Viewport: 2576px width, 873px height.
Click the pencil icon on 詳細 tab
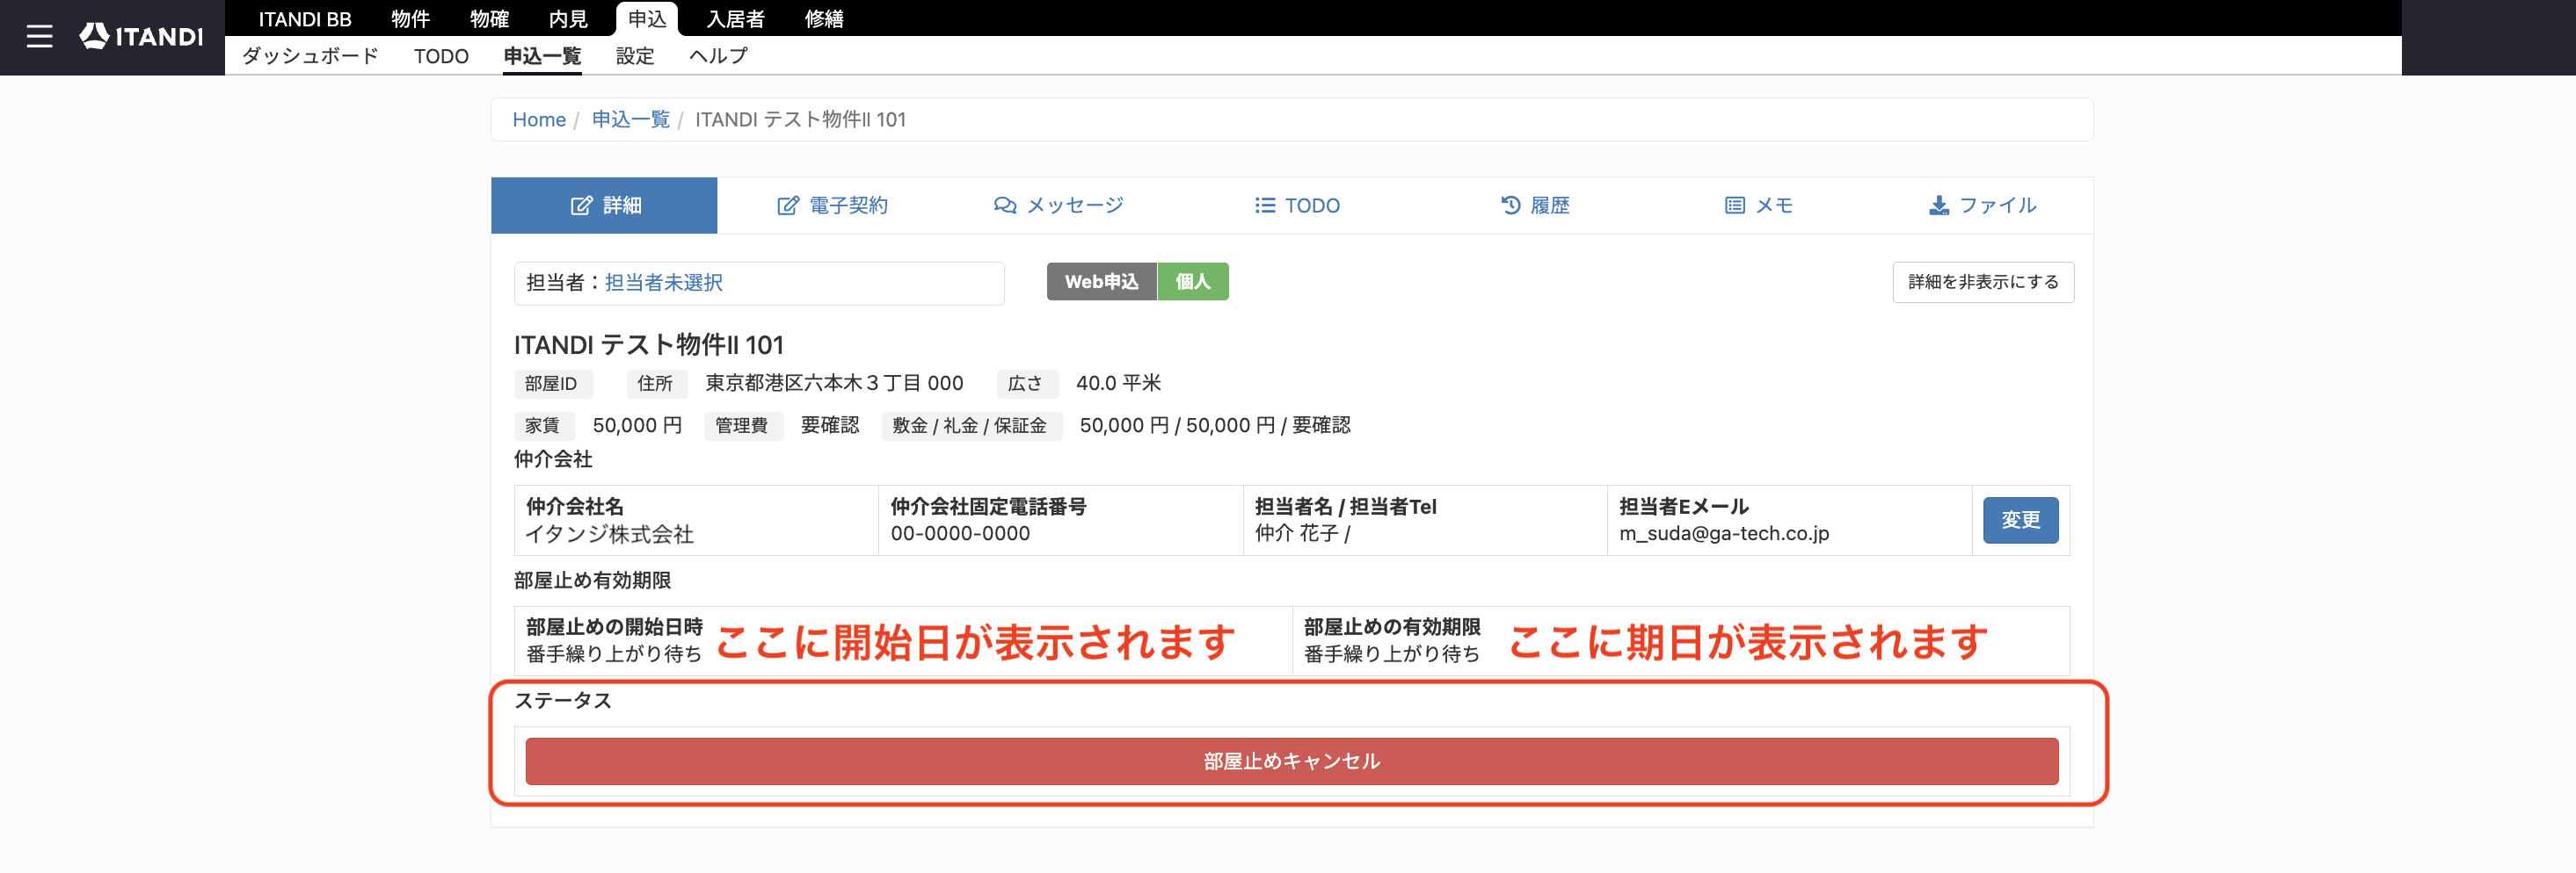coord(581,206)
